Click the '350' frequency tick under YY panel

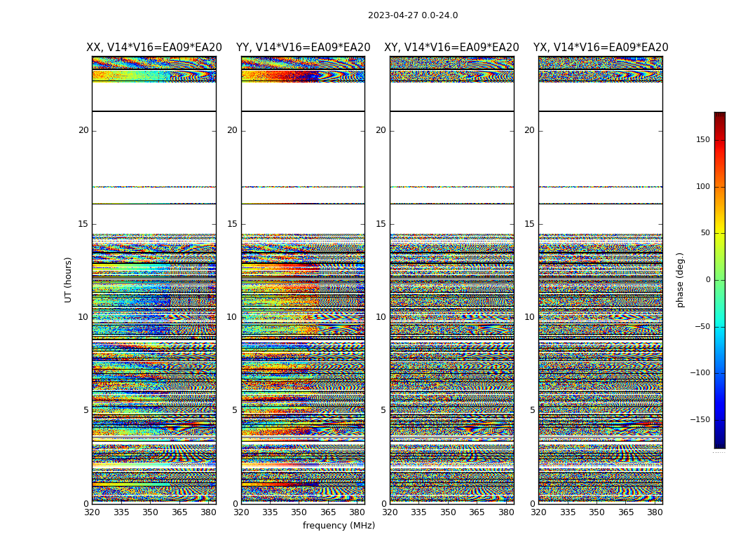[x=299, y=512]
